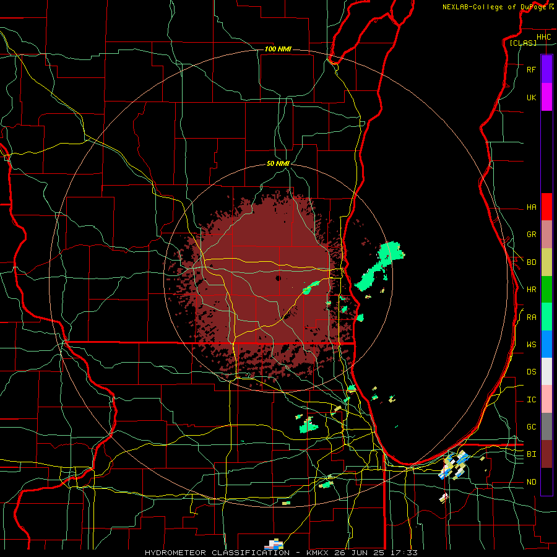Click the "HHC" product code text
This screenshot has height=557, width=557.
point(543,37)
